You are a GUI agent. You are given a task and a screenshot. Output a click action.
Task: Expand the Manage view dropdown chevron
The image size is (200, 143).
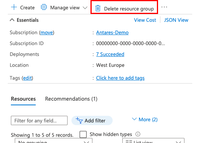pos(85,8)
